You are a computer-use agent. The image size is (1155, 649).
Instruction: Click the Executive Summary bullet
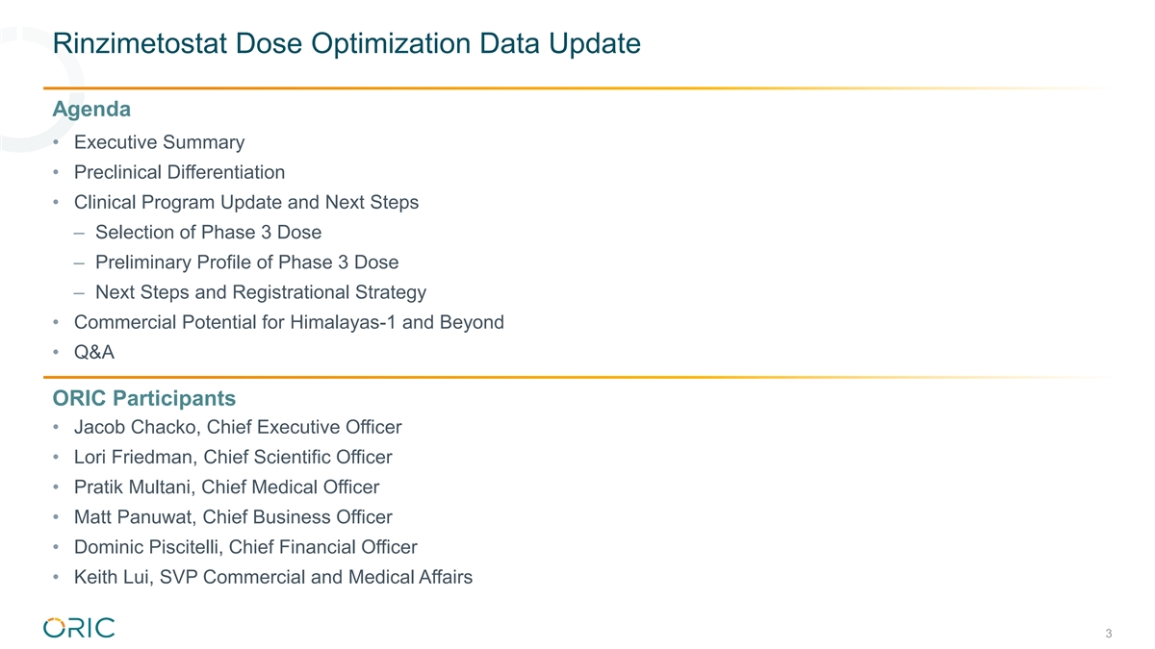[x=159, y=142]
